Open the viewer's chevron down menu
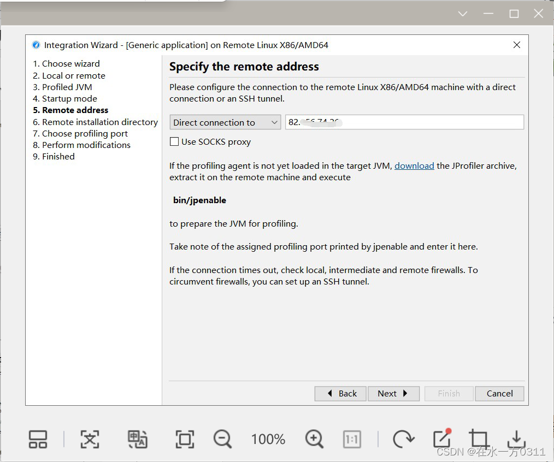554x462 pixels. point(463,14)
